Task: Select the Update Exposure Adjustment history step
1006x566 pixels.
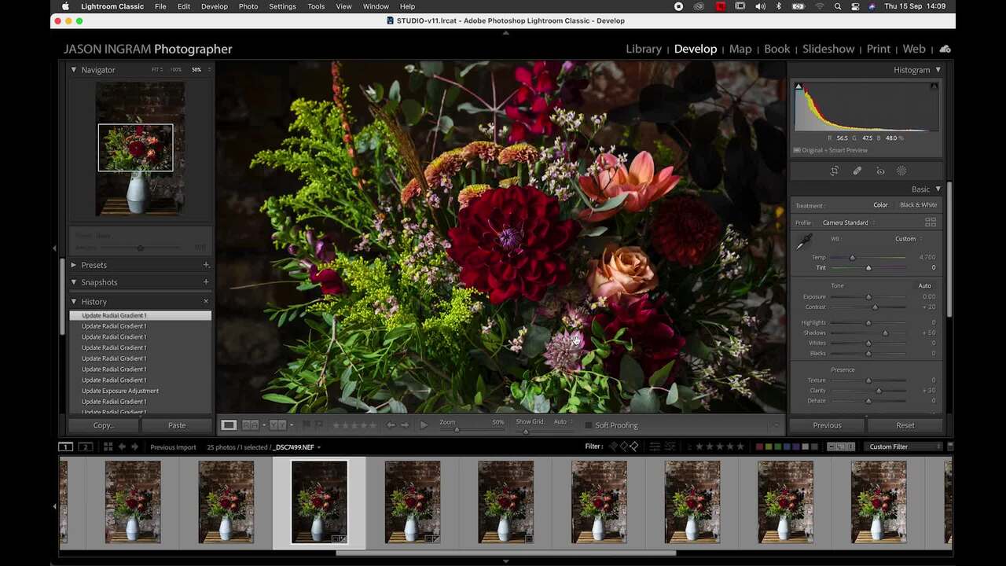Action: [120, 391]
